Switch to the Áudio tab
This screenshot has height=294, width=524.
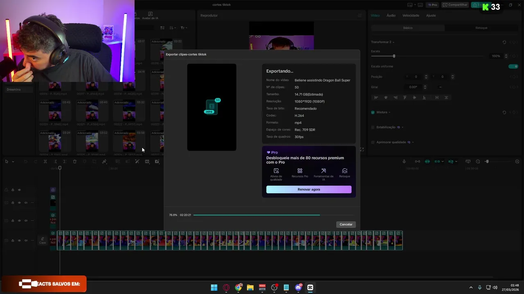tap(391, 16)
